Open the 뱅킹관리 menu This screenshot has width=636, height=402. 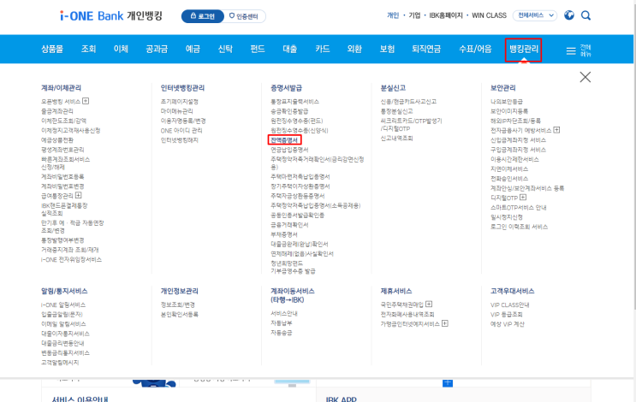pos(524,49)
